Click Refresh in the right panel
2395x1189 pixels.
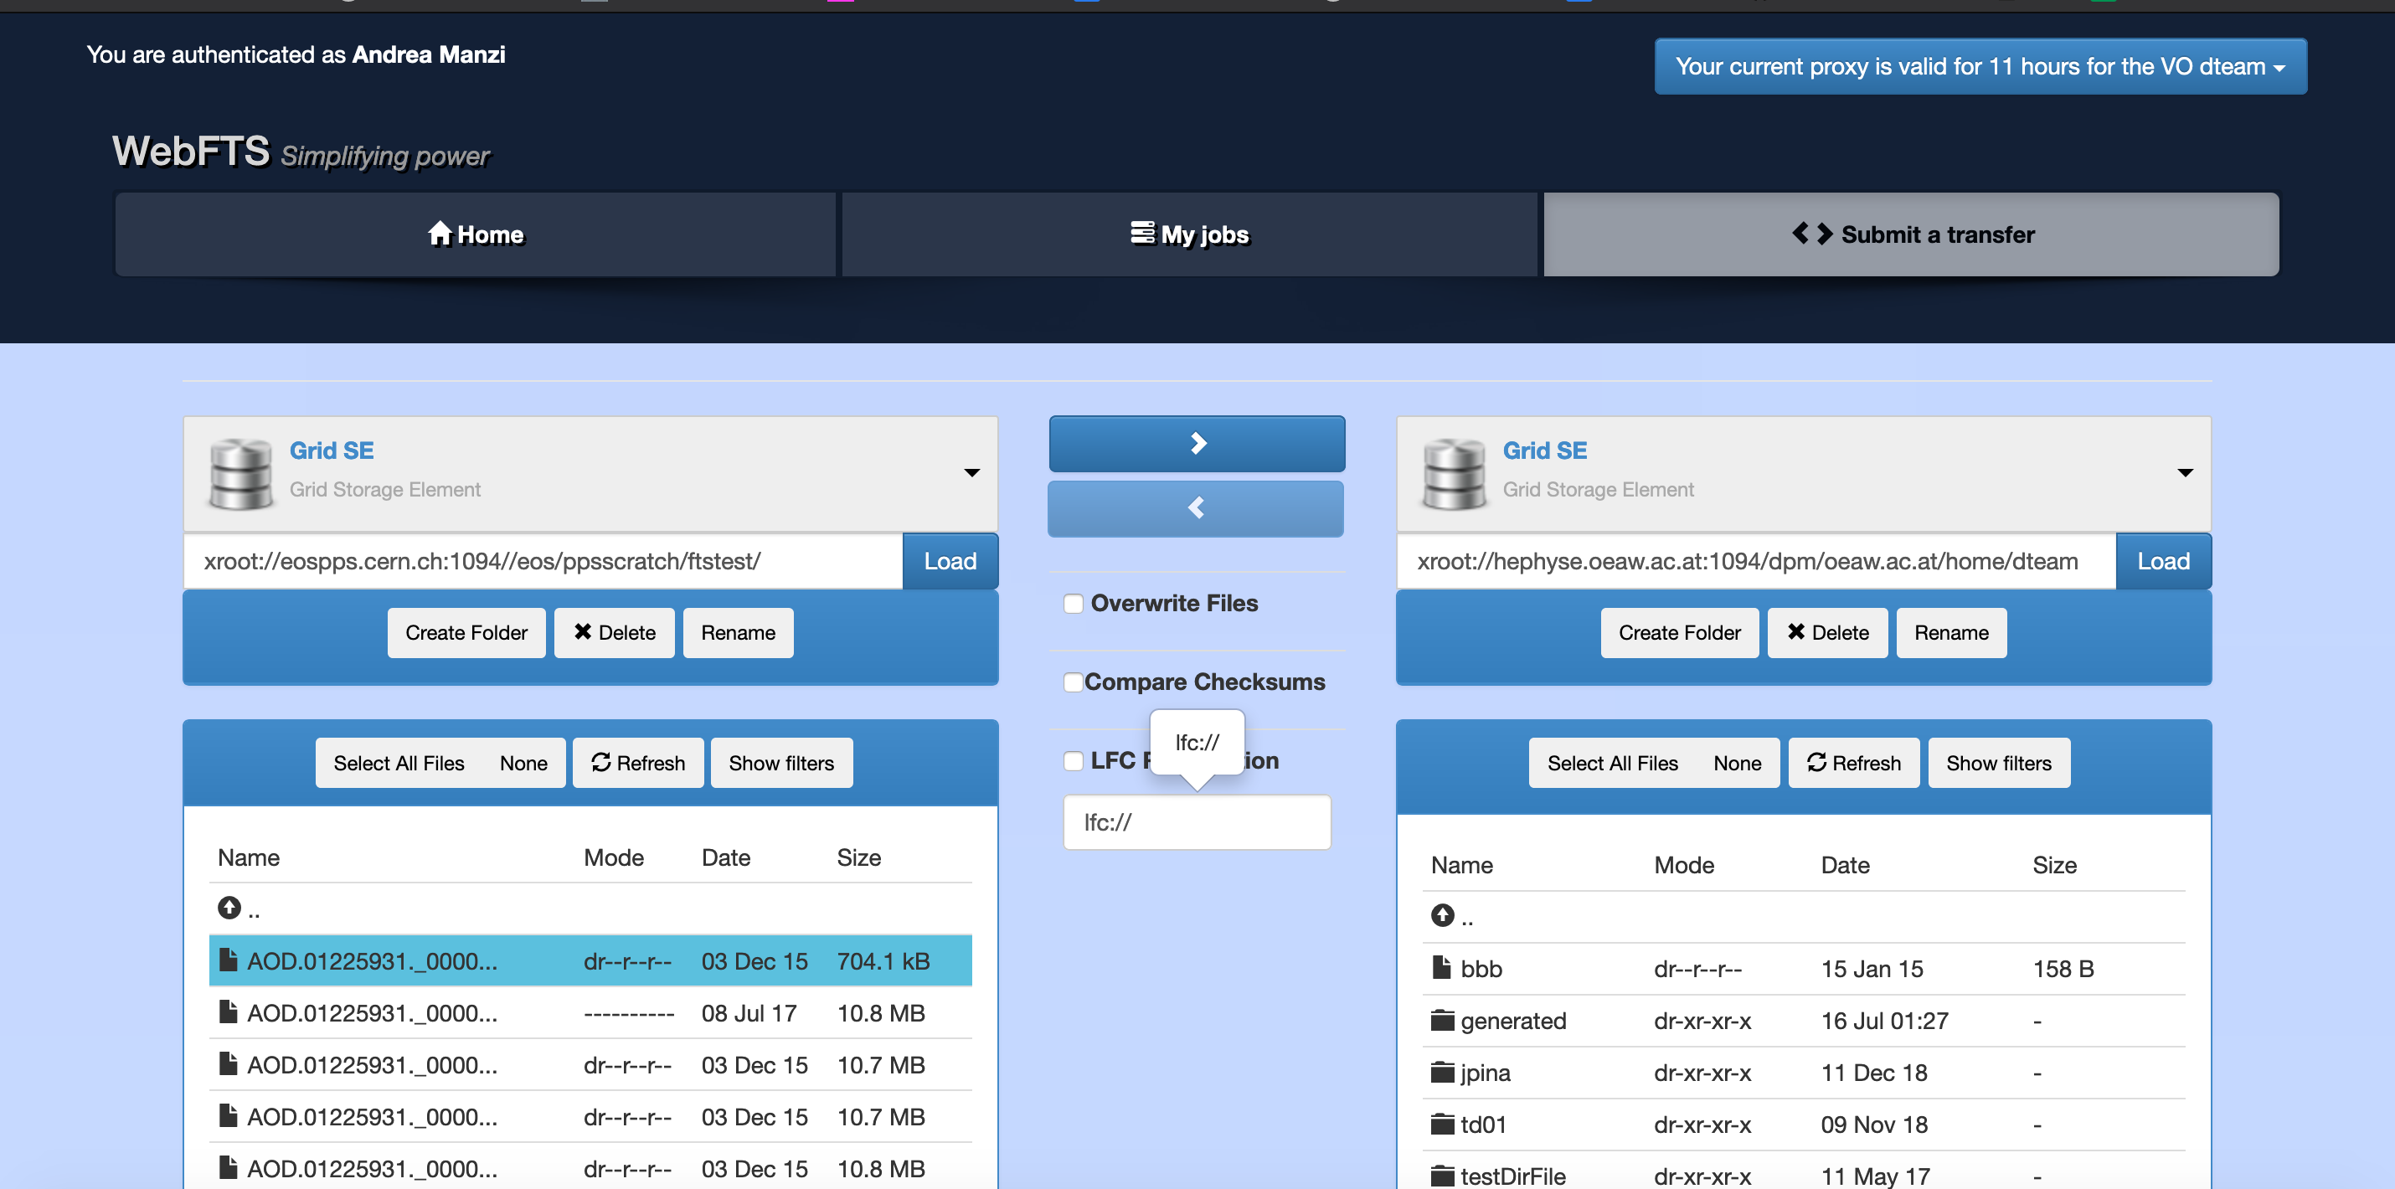click(x=1853, y=762)
